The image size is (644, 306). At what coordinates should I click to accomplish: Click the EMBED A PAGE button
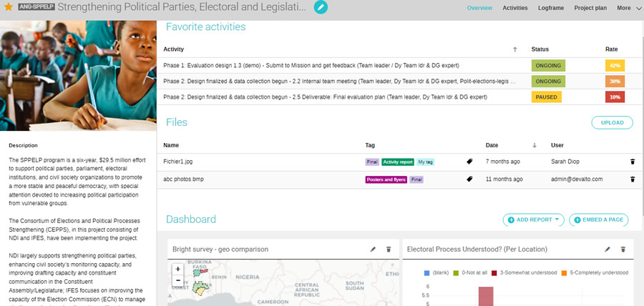pos(599,220)
